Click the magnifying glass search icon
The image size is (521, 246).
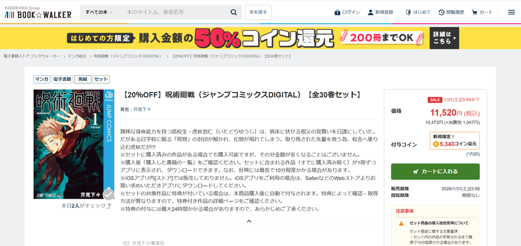pyautogui.click(x=234, y=12)
